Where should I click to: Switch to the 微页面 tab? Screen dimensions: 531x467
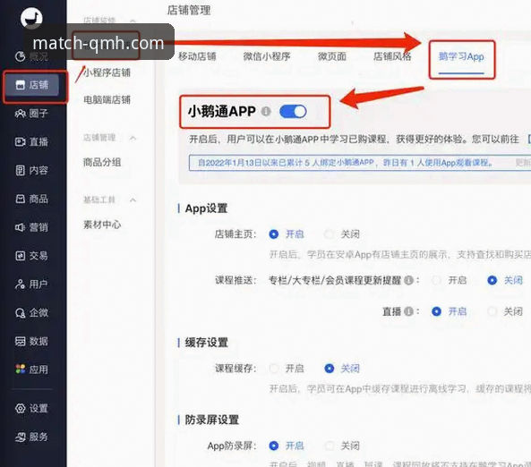pyautogui.click(x=332, y=56)
